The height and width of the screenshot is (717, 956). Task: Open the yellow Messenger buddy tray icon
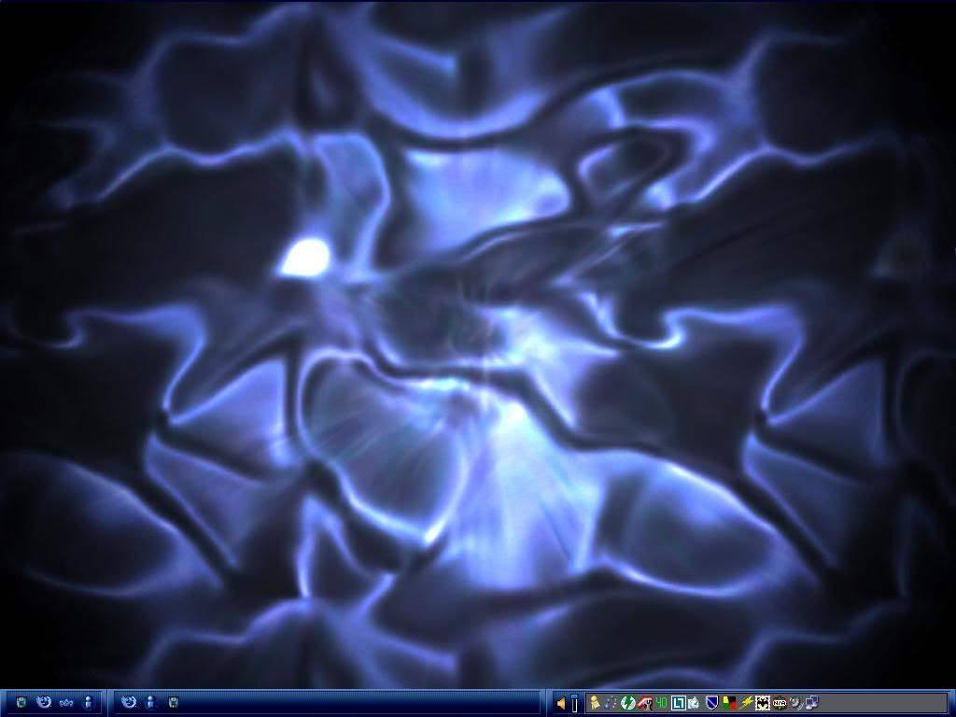coord(595,703)
